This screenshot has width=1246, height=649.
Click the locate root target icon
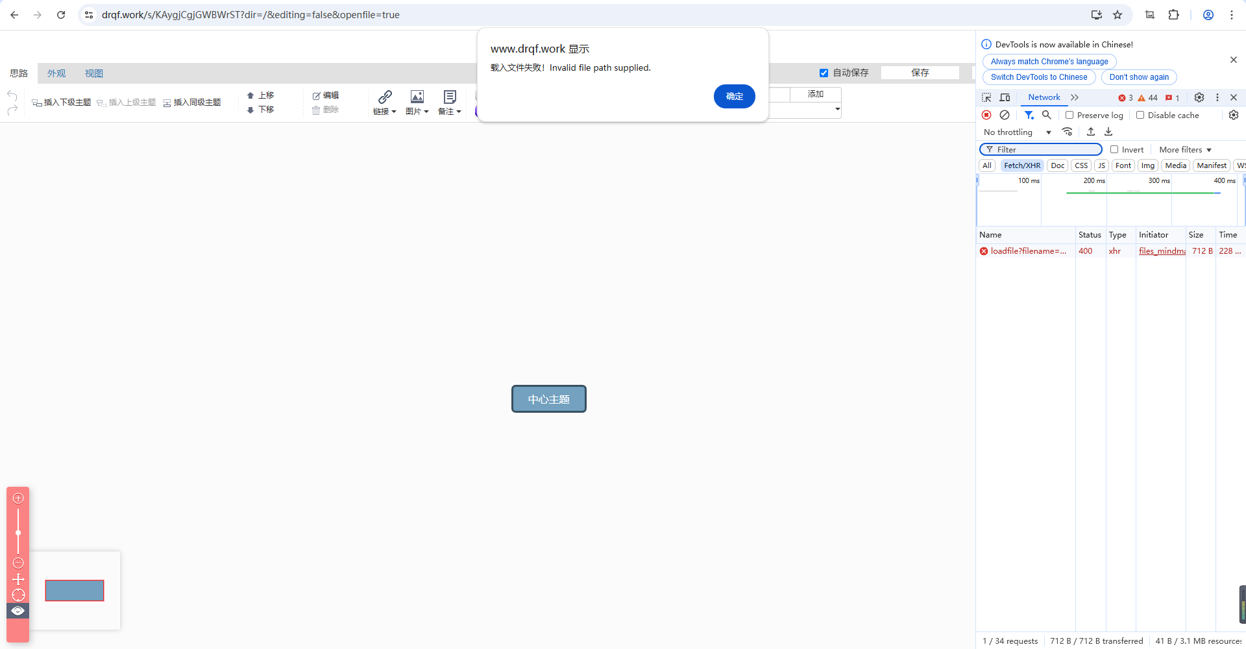(18, 595)
